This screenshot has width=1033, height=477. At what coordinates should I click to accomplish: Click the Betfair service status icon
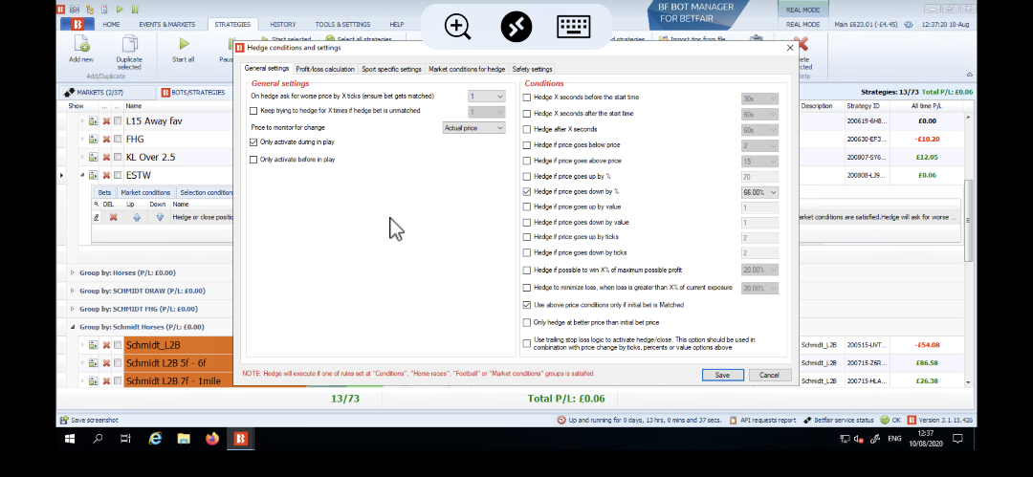coord(807,420)
